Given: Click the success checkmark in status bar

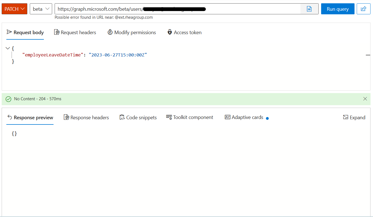Looking at the screenshot, I should click(x=8, y=99).
